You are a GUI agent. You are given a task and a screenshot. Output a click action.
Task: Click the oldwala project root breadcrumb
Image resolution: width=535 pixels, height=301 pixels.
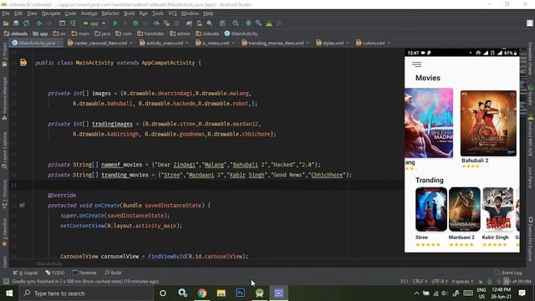[16, 33]
